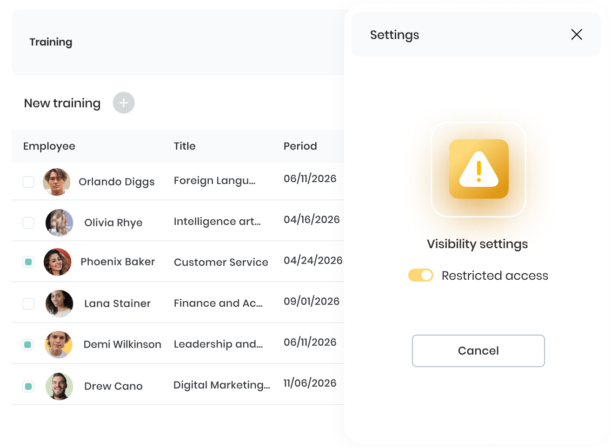Viewport: 611px width, 448px height.
Task: Open Orlando Diggs' profile avatar
Action: pos(57,182)
